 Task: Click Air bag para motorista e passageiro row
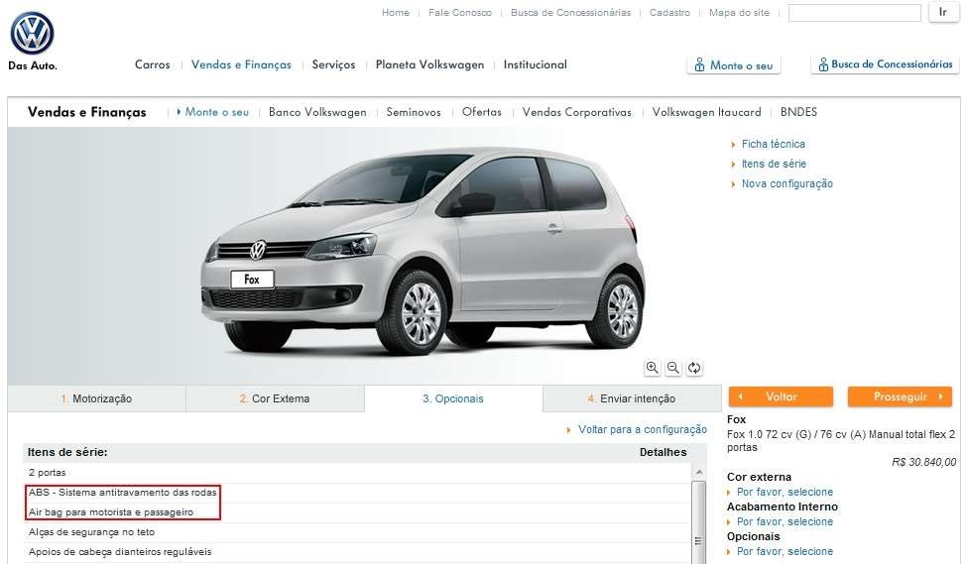pyautogui.click(x=357, y=512)
